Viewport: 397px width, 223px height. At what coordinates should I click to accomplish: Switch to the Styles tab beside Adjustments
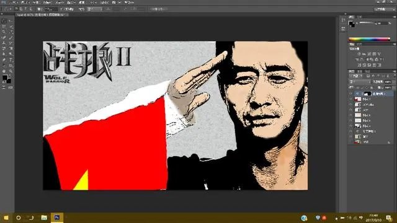(x=360, y=44)
